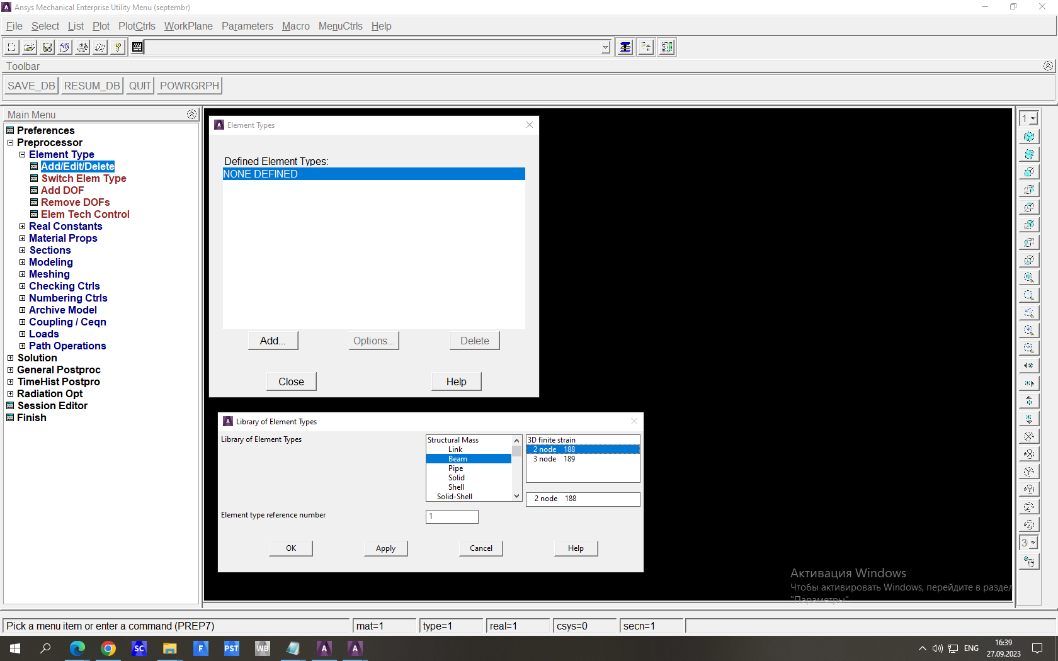
Task: Select Link in element category list
Action: tap(455, 449)
